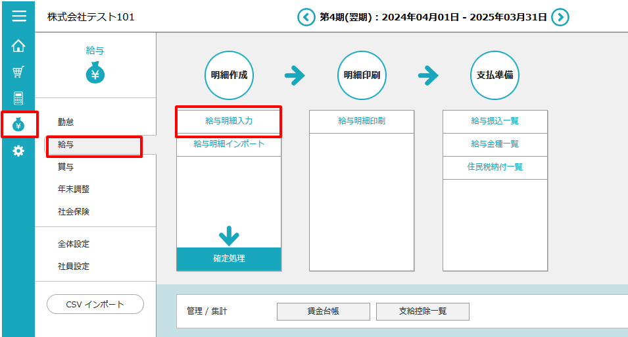The image size is (628, 337).
Task: Click the 明細印刷 circle step
Action: coord(362,75)
